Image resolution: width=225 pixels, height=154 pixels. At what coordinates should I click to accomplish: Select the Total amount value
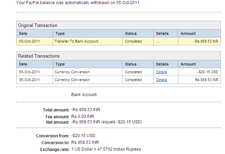pos(86,110)
